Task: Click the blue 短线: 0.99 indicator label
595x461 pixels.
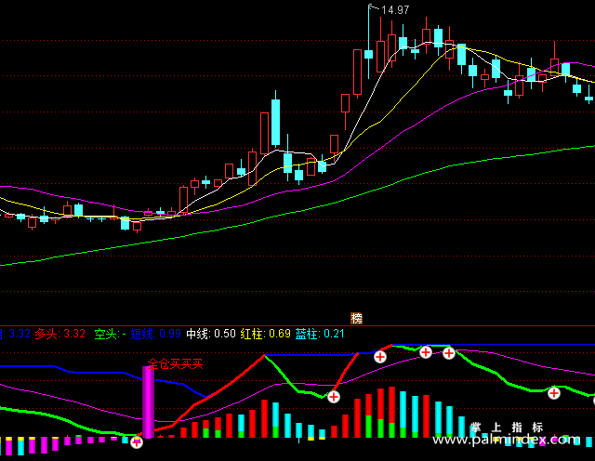Action: point(156,334)
